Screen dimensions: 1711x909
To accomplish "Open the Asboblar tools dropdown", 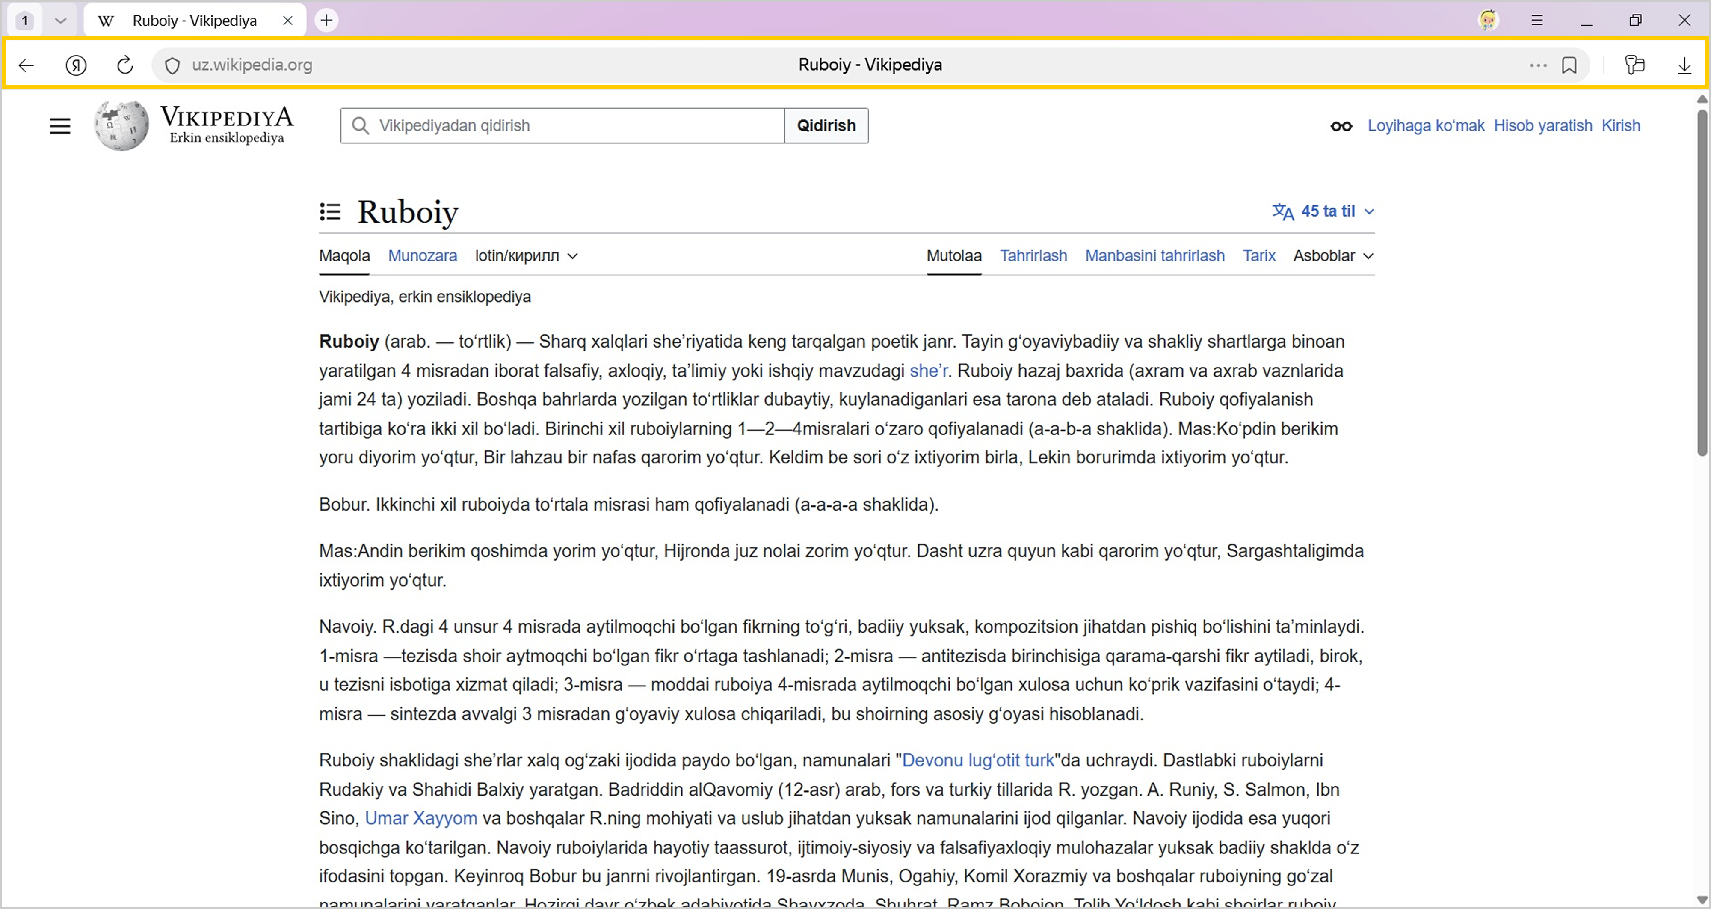I will pos(1333,256).
